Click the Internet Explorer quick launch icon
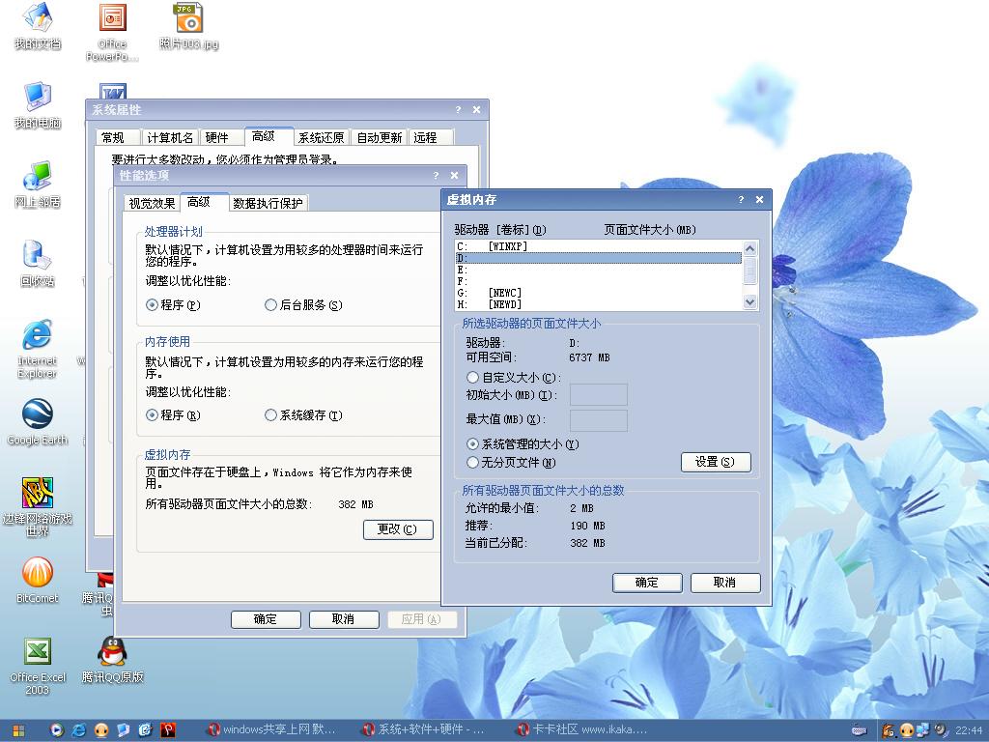 tap(79, 730)
